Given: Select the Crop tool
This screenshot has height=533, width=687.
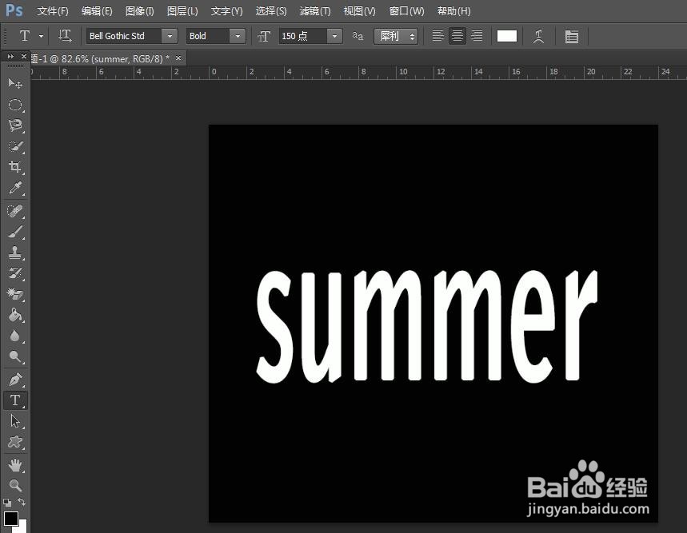Looking at the screenshot, I should click(x=15, y=166).
